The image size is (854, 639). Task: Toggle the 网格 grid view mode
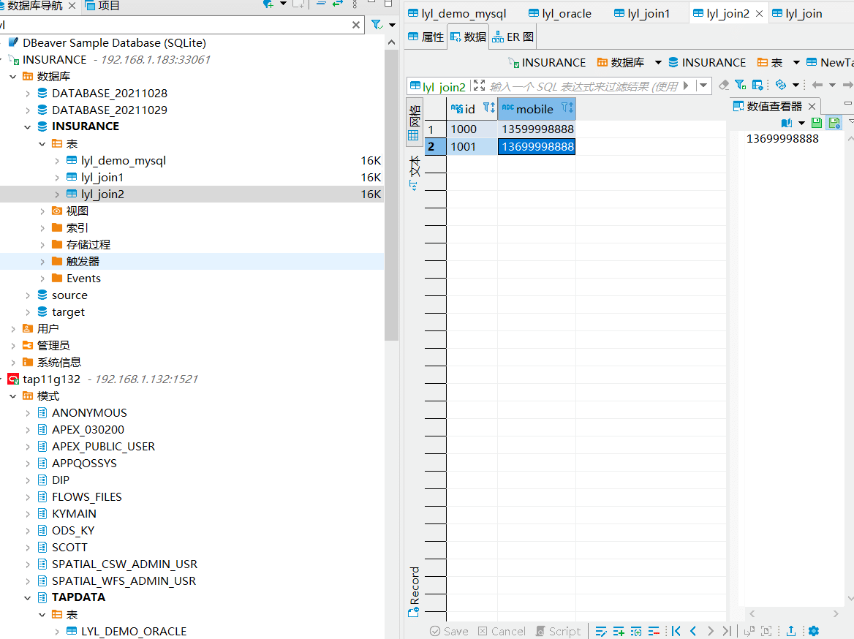(414, 123)
